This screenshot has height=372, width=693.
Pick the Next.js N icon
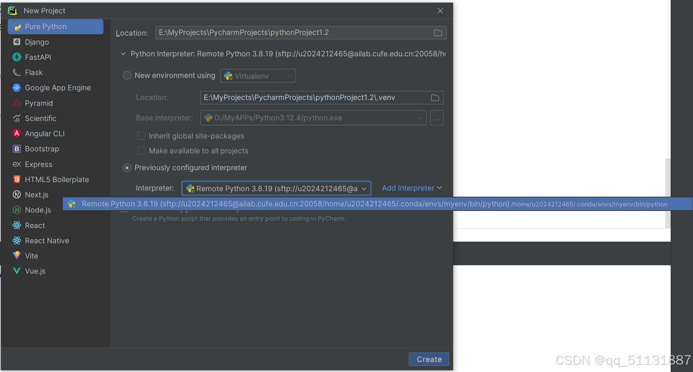point(17,195)
